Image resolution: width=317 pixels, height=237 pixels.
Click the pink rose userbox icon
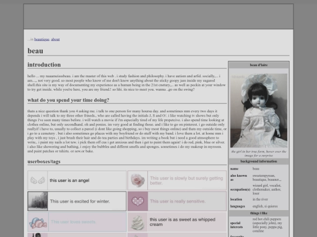pyautogui.click(x=138, y=180)
